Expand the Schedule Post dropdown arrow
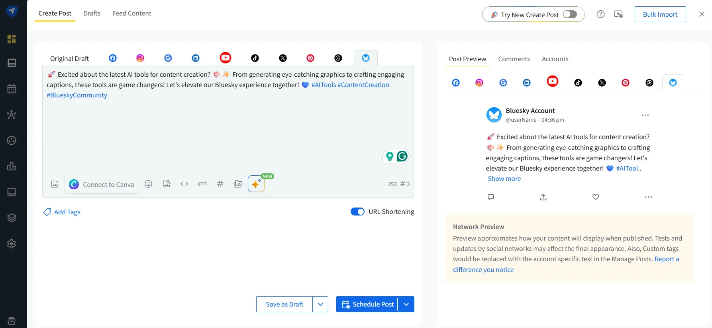 tap(406, 304)
